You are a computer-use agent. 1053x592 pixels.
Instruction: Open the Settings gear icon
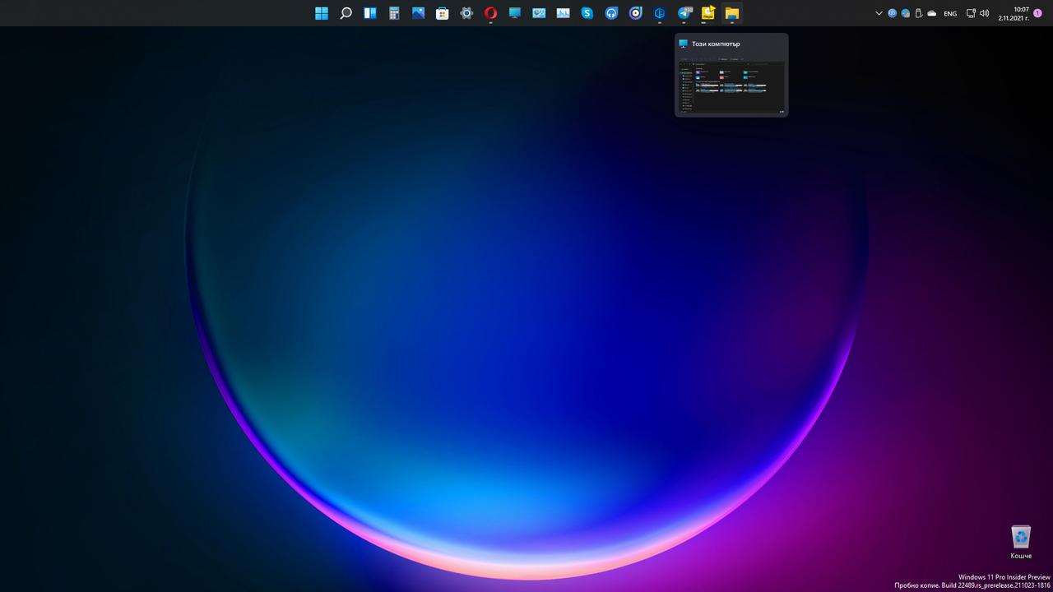(466, 13)
